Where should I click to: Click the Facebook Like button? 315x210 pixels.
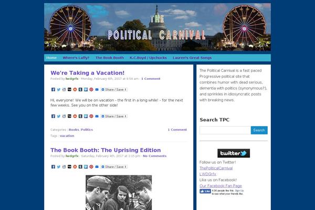point(205,191)
